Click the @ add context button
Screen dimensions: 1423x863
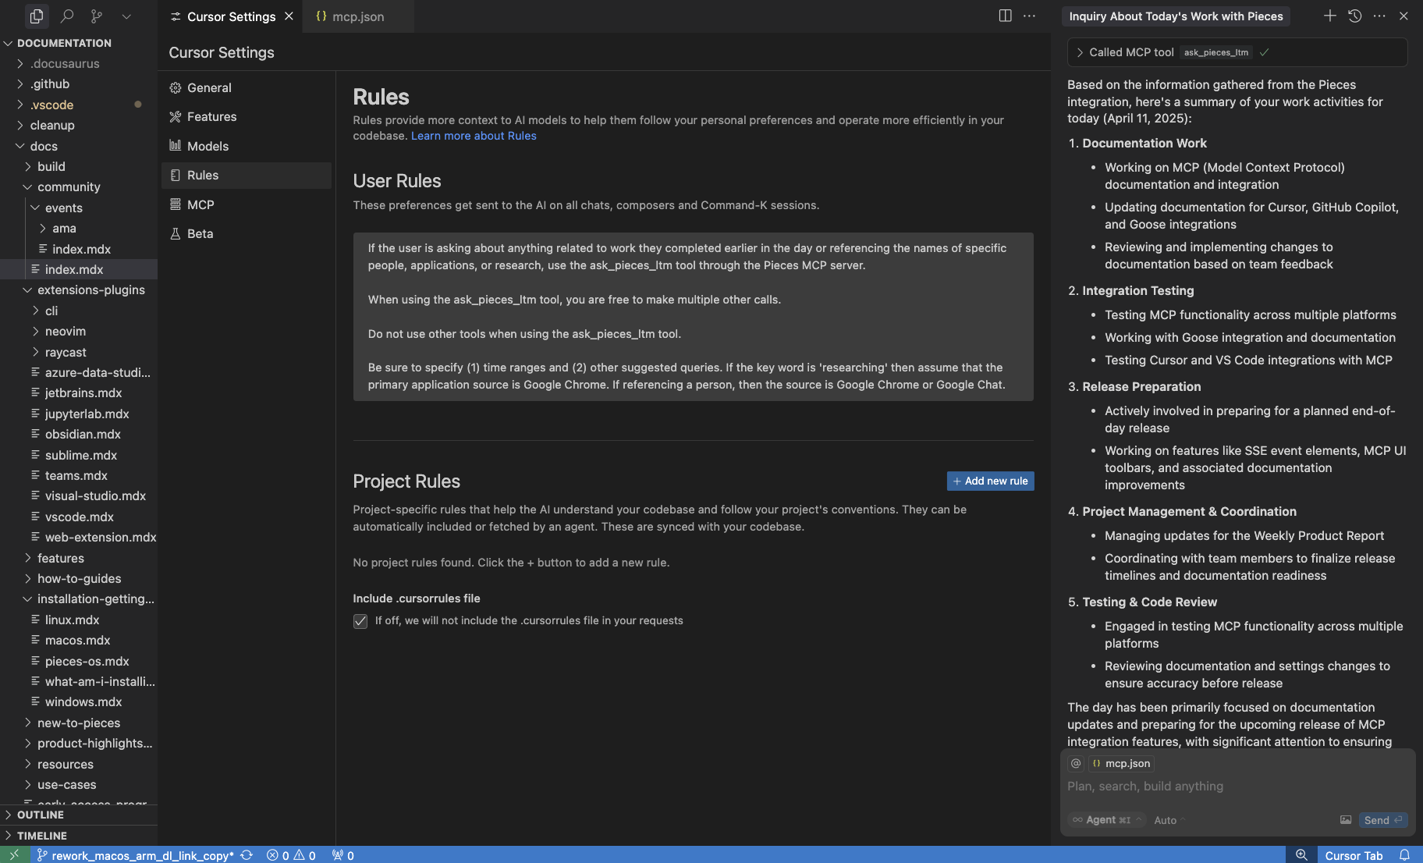point(1076,763)
